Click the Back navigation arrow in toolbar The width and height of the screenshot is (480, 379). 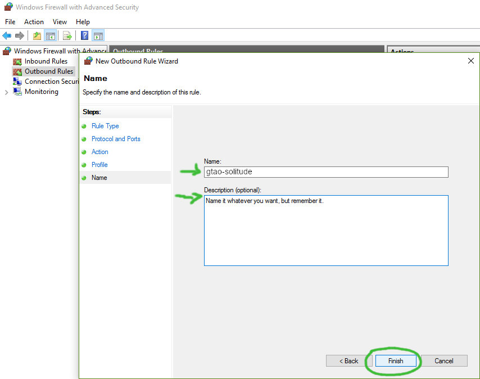7,36
